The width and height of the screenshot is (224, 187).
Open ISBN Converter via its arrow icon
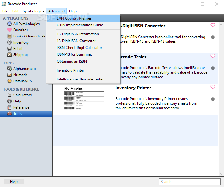point(213,37)
